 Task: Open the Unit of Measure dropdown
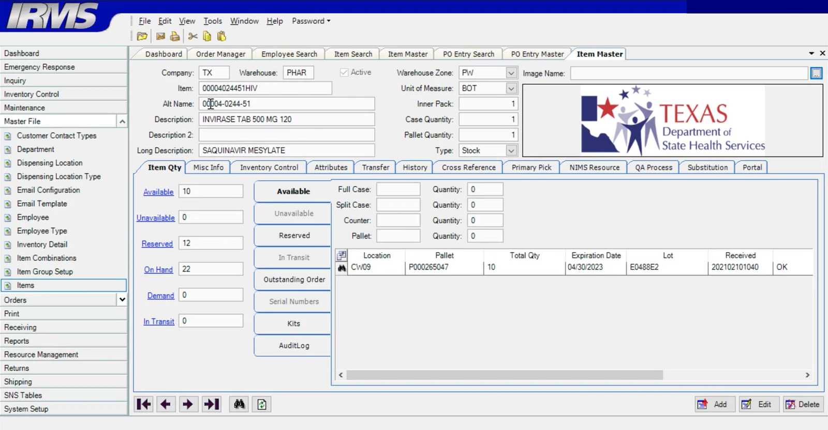pos(511,88)
